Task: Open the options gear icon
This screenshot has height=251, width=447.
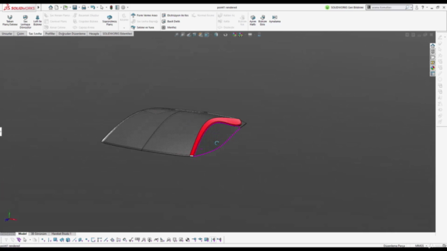Action: coord(123,8)
